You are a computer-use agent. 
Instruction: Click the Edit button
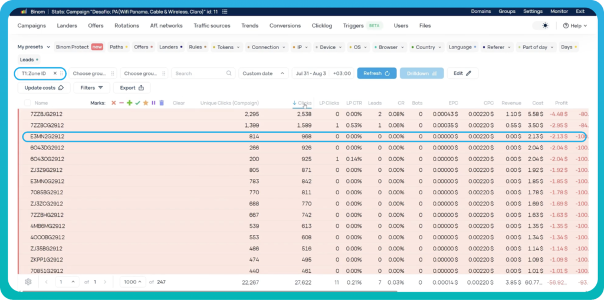click(462, 73)
